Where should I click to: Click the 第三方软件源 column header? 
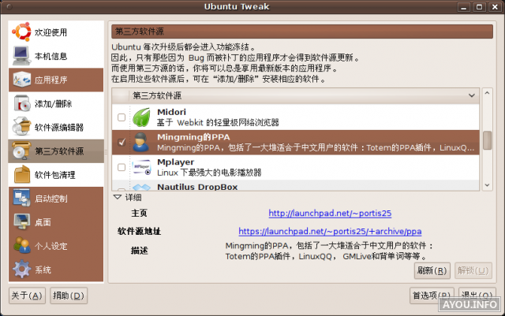tap(295, 95)
